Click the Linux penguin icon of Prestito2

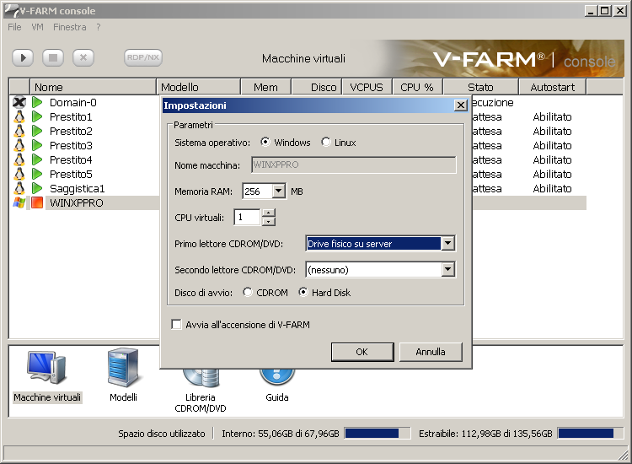click(19, 131)
